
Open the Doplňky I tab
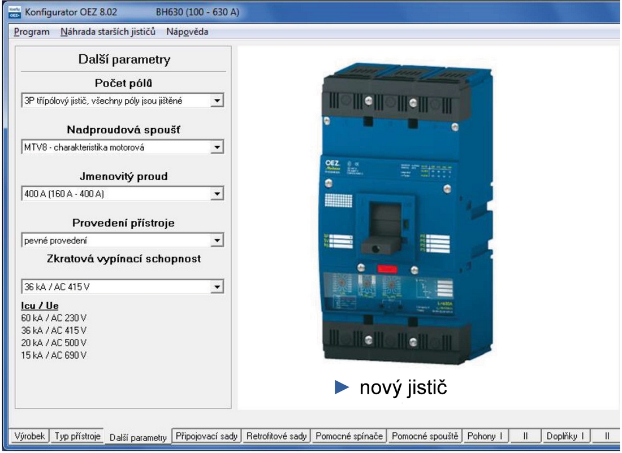tap(565, 436)
